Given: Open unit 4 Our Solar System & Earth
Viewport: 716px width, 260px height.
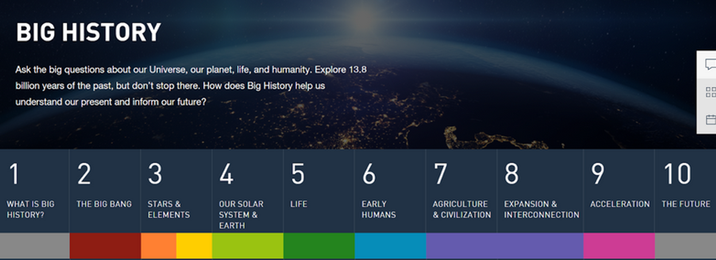Looking at the screenshot, I should 248,191.
